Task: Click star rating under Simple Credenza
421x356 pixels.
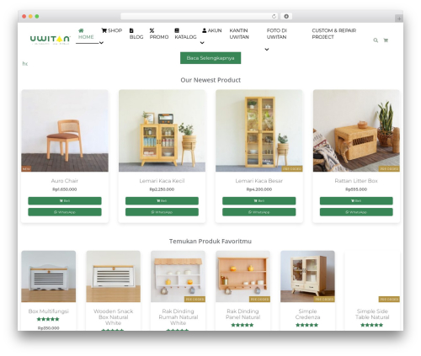Action: 307,325
